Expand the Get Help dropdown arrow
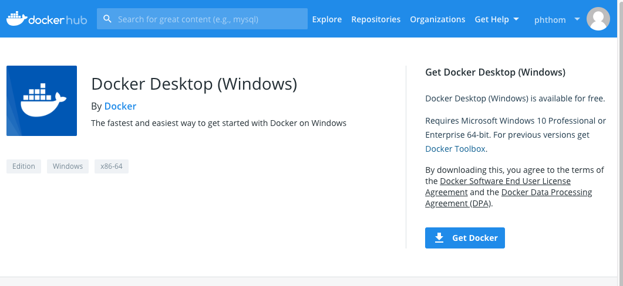The width and height of the screenshot is (623, 286). tap(516, 19)
